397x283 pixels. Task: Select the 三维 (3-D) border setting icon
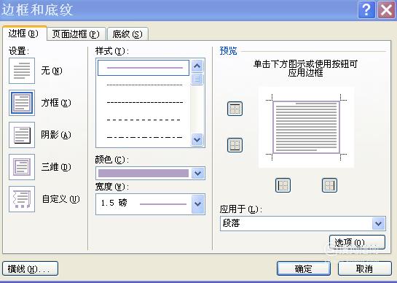22,167
